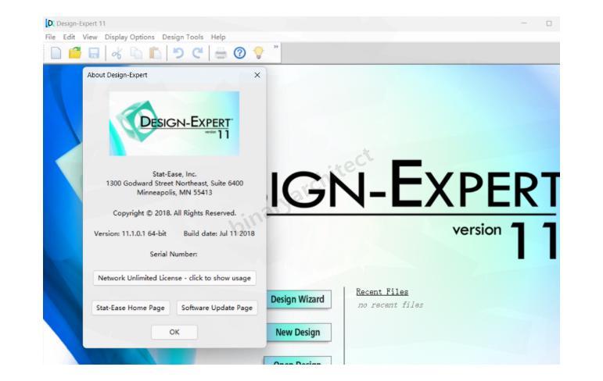Click the Design-Expert logo image in About dialog
Screen dimensions: 603x381
174,123
